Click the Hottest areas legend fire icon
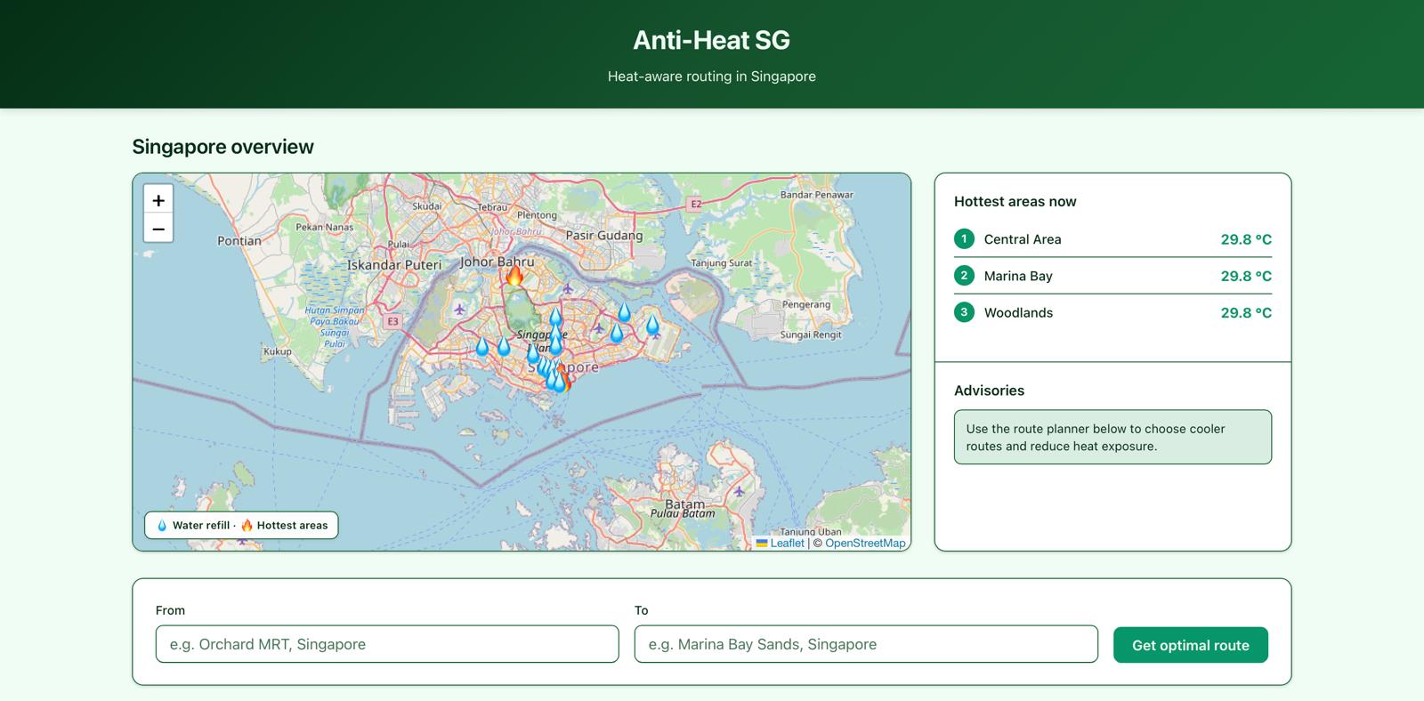This screenshot has width=1424, height=701. point(247,526)
